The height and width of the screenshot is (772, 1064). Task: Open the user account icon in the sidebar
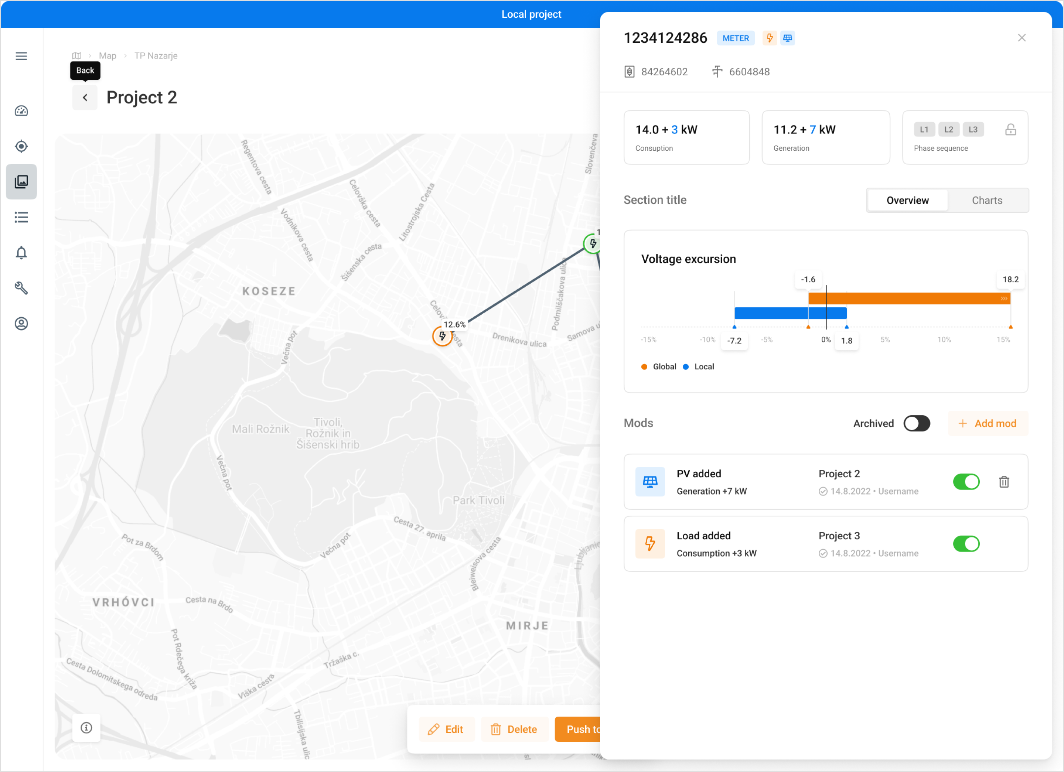tap(21, 324)
